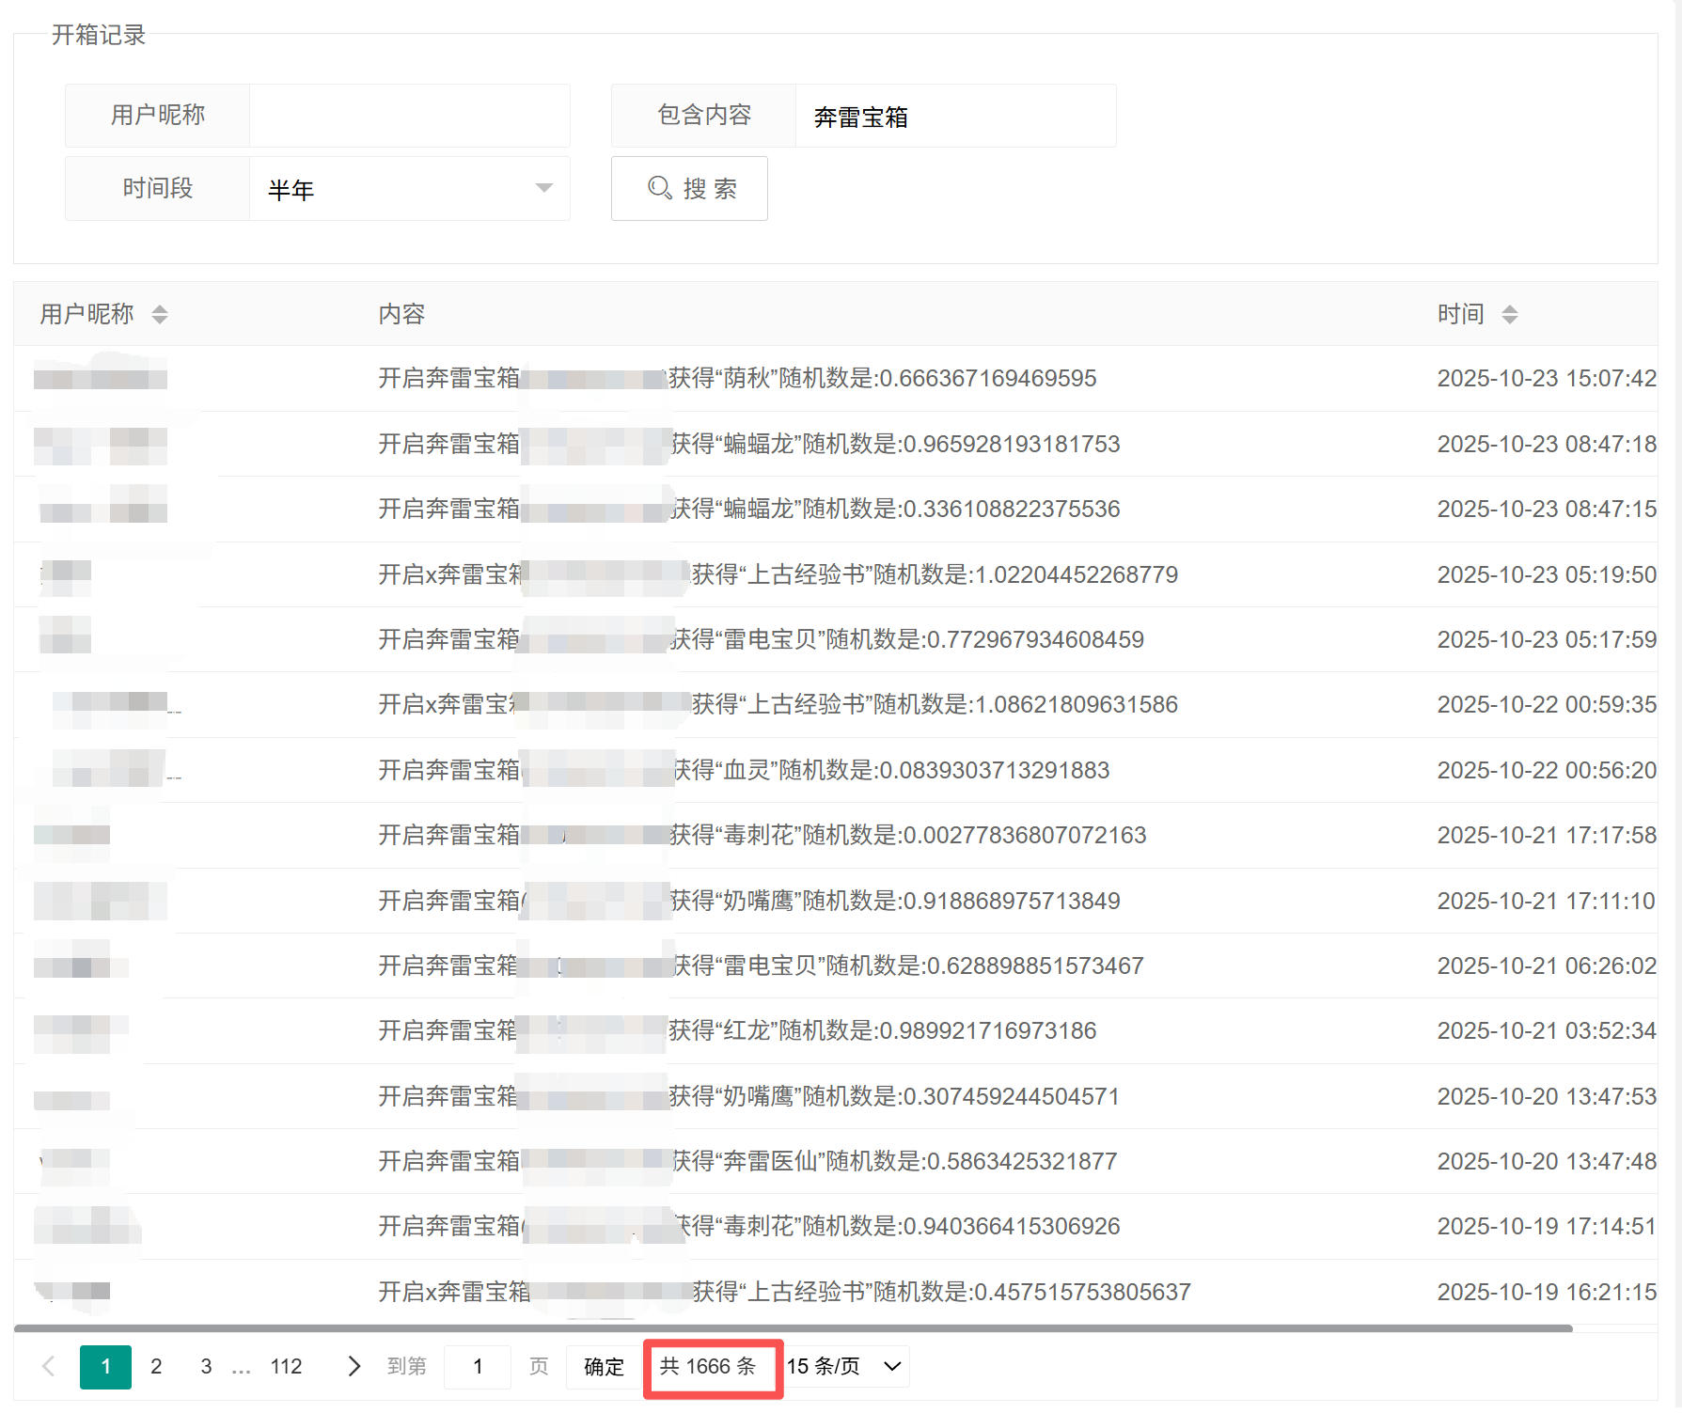Viewport: 1682px width, 1413px height.
Task: Jump to last page 112
Action: click(x=286, y=1366)
